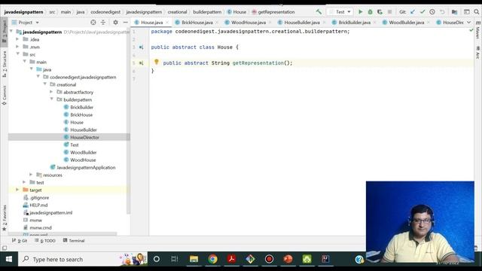Update project with Git blue arrow
The height and width of the screenshot is (271, 482).
coord(413,12)
